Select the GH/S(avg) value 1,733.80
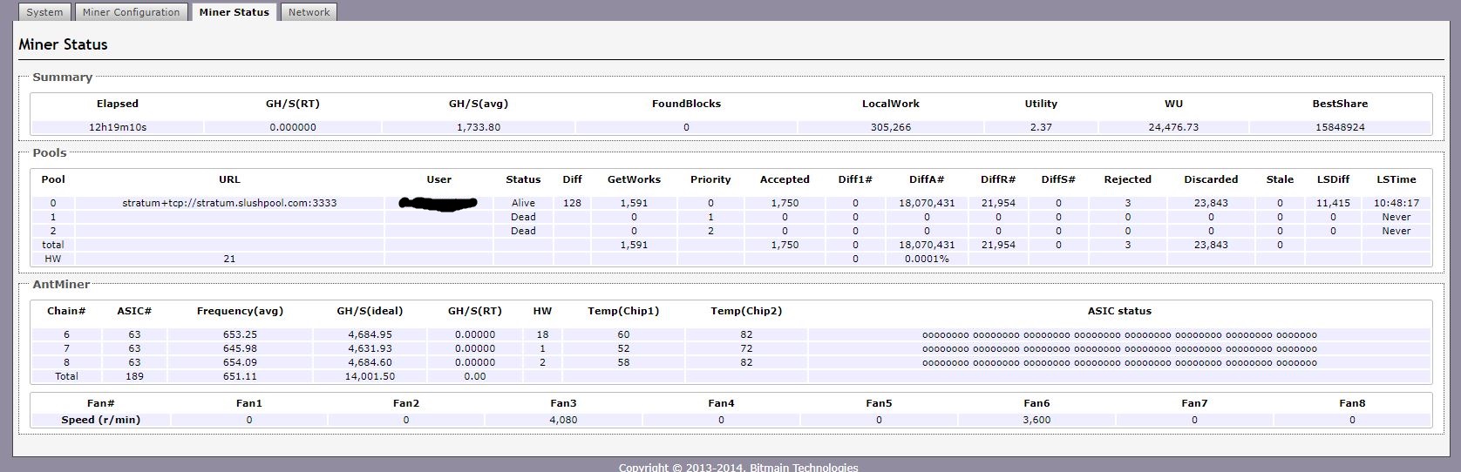This screenshot has width=1461, height=472. 479,127
